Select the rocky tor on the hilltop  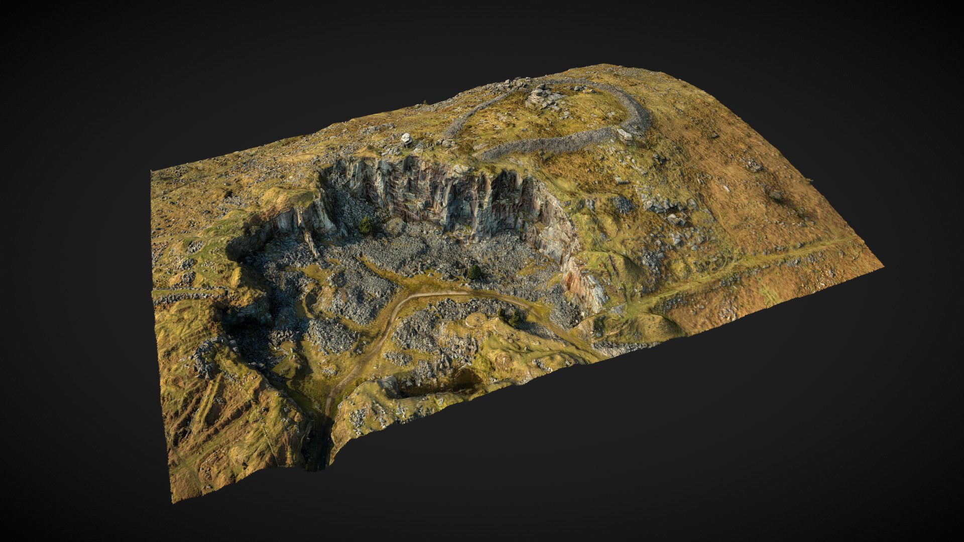[544, 96]
